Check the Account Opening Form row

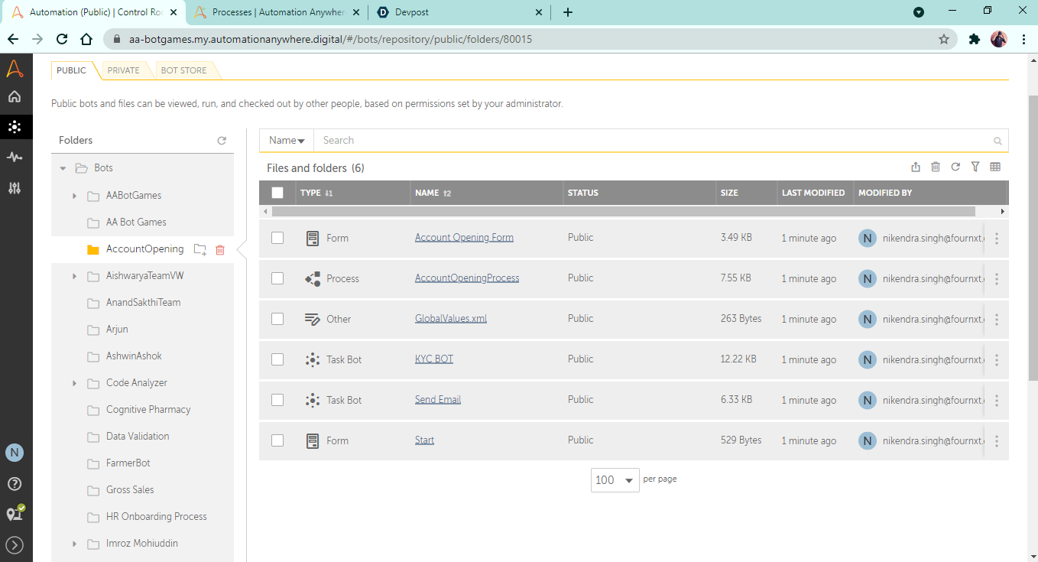click(x=277, y=238)
